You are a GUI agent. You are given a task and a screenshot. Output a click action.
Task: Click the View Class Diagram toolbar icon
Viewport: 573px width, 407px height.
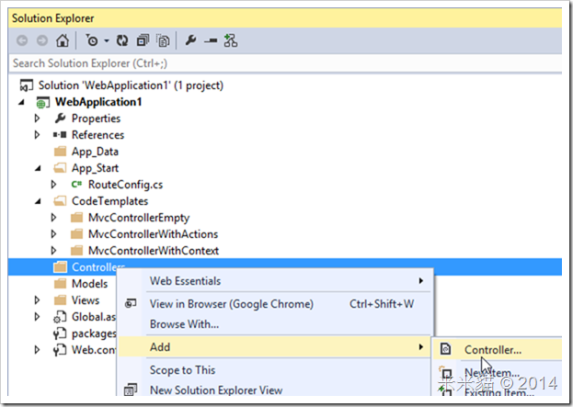click(x=231, y=40)
